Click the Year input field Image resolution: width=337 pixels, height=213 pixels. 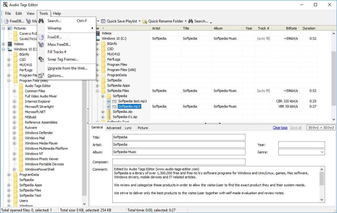302,145
